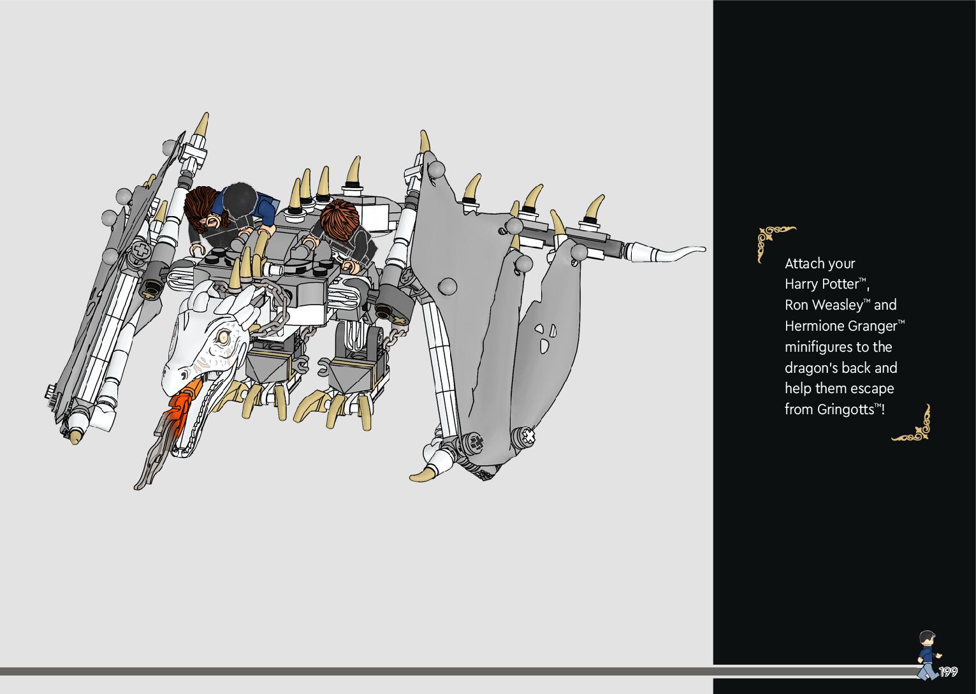
Task: Click the dragon's eye
Action: tap(222, 336)
